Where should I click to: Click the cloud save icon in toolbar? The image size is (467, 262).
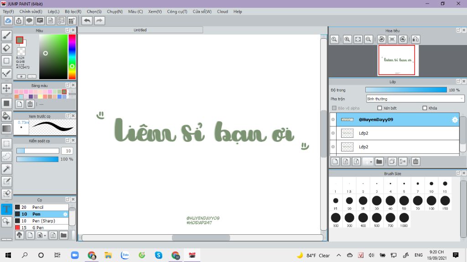8,20
